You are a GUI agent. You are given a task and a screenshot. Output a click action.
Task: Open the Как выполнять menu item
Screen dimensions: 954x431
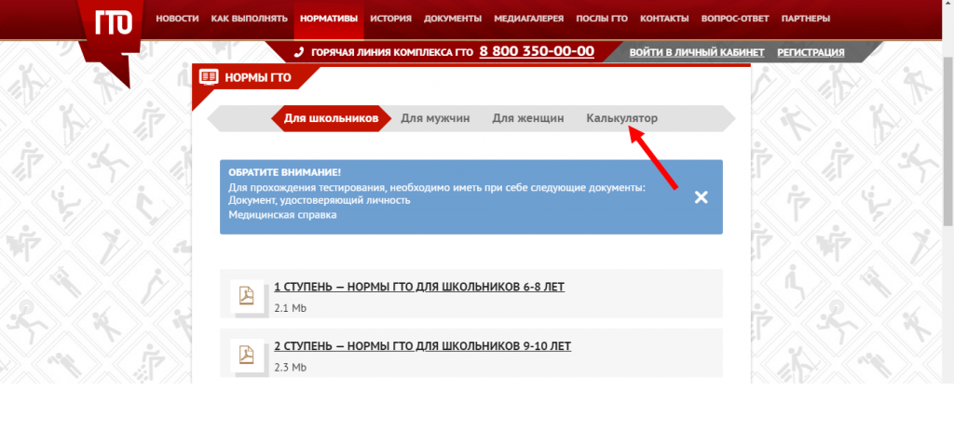[x=250, y=19]
